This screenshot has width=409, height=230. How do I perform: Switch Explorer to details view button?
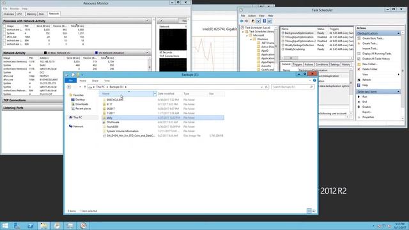tap(309, 211)
